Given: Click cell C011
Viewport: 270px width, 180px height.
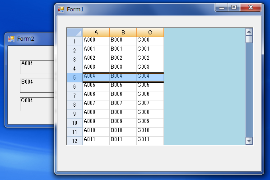Looking at the screenshot, I should [x=150, y=141].
